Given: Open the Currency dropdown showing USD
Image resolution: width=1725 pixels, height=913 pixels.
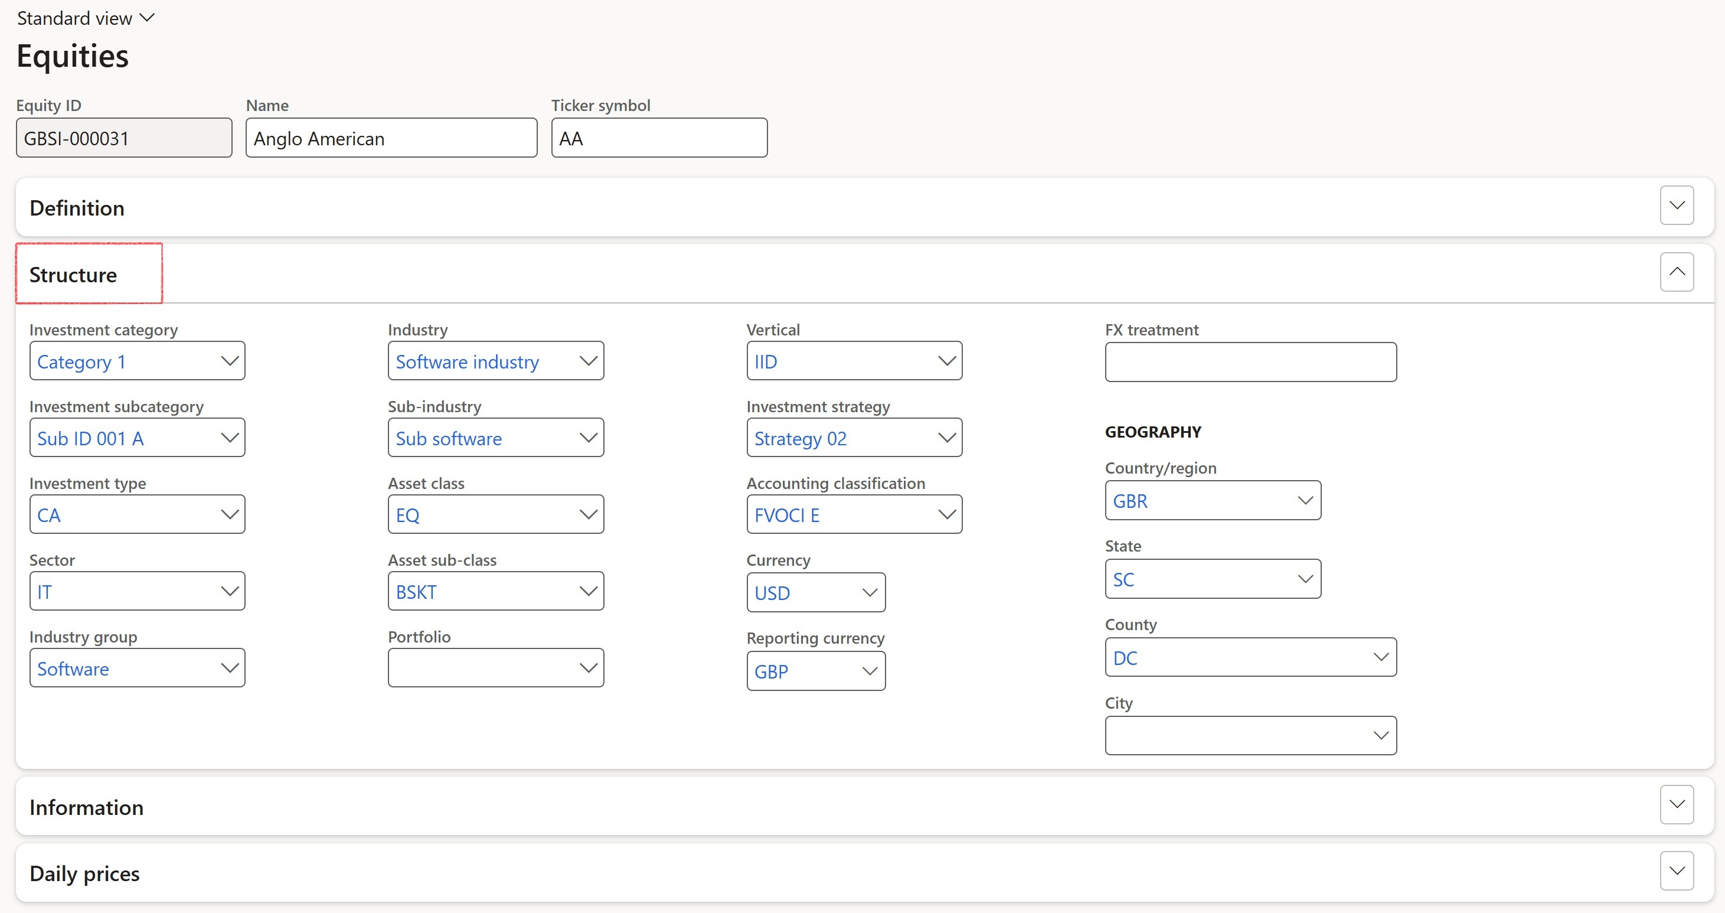Looking at the screenshot, I should pos(870,593).
